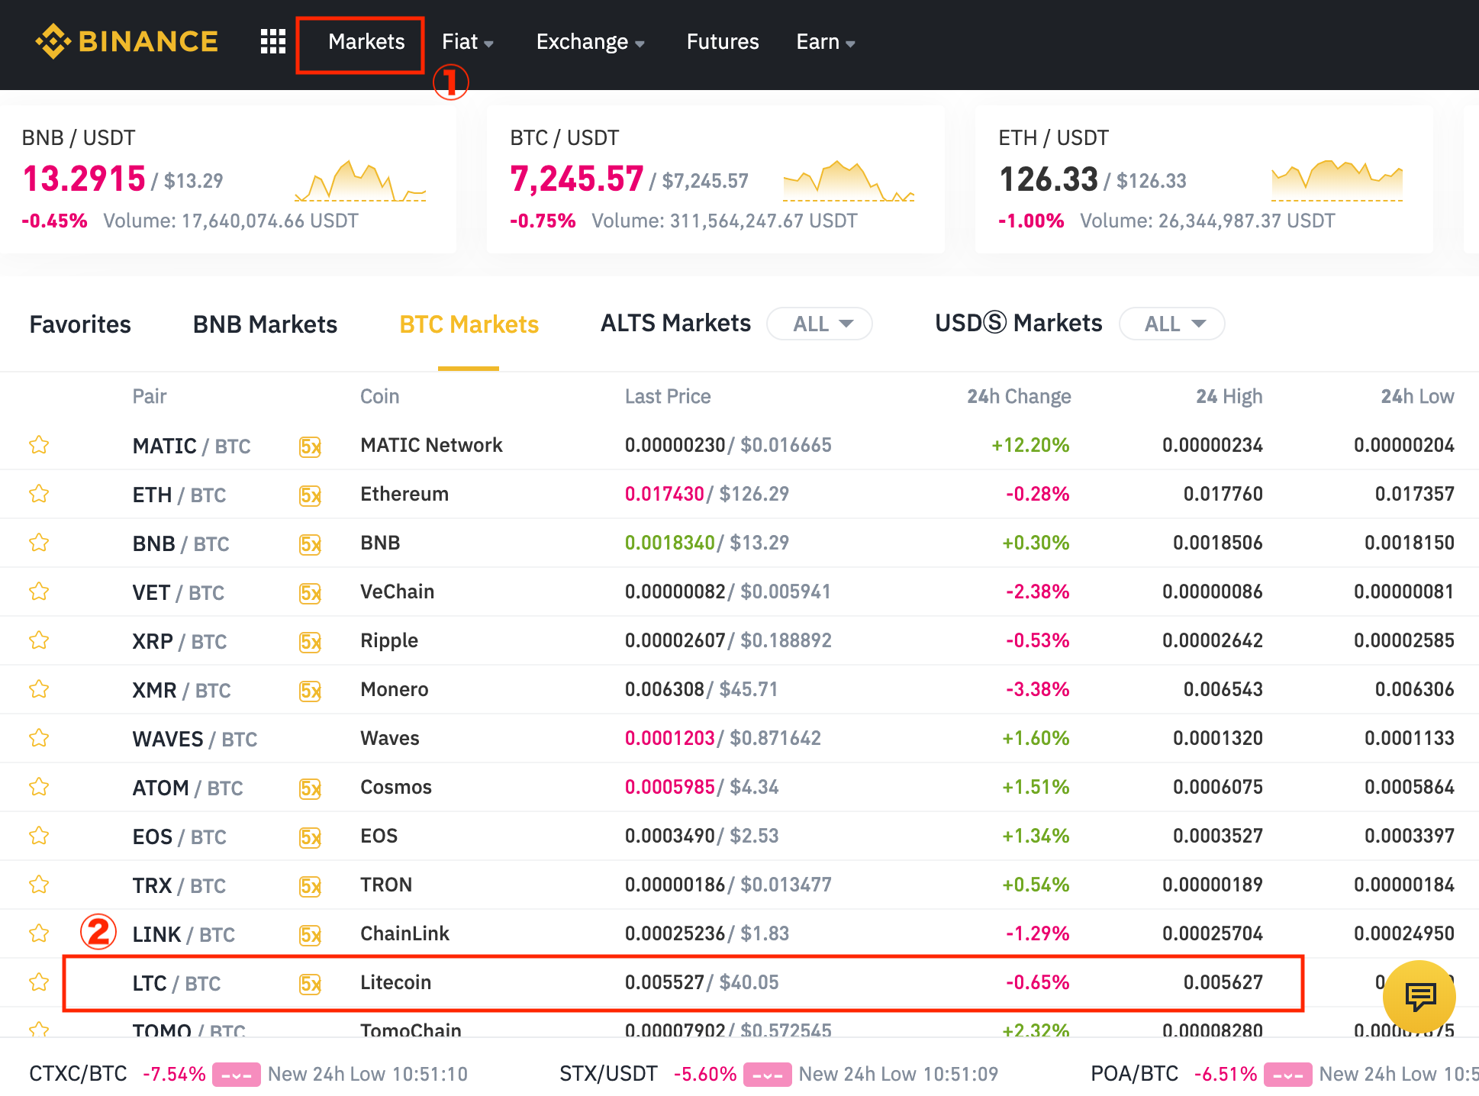Screen dimensions: 1479x1096
Task: Open the BNB / USDT ticker card
Action: (x=228, y=180)
